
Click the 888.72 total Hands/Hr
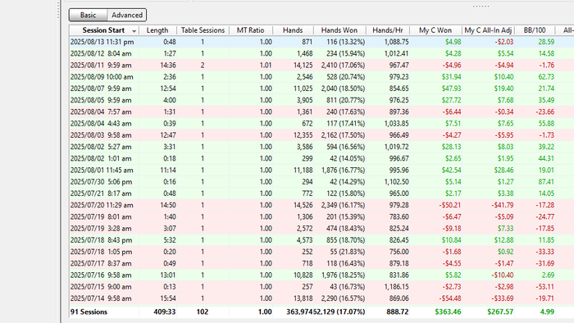[398, 312]
